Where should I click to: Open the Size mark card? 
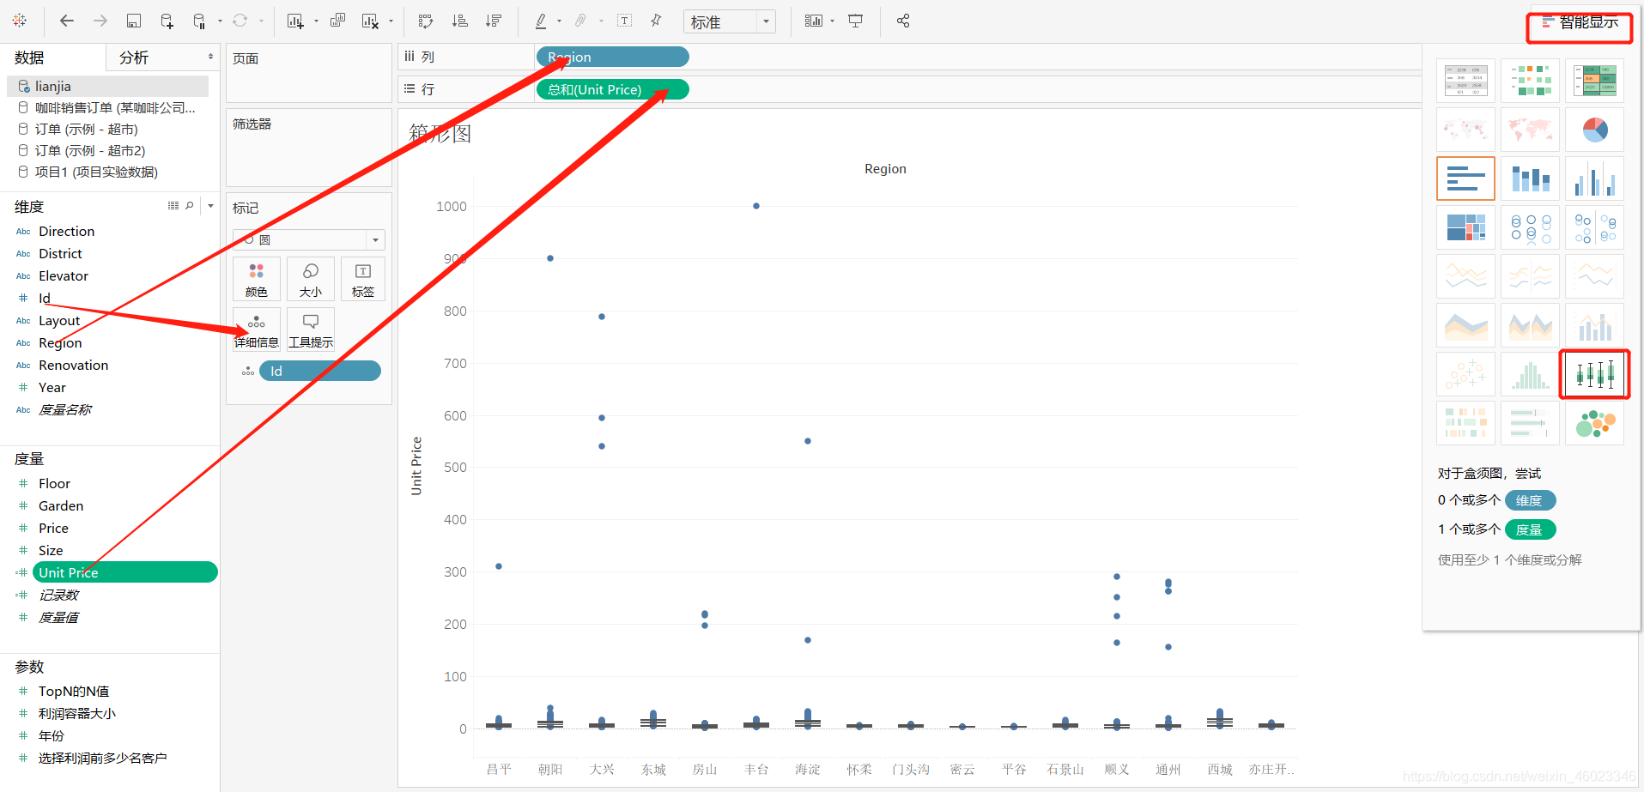[311, 279]
